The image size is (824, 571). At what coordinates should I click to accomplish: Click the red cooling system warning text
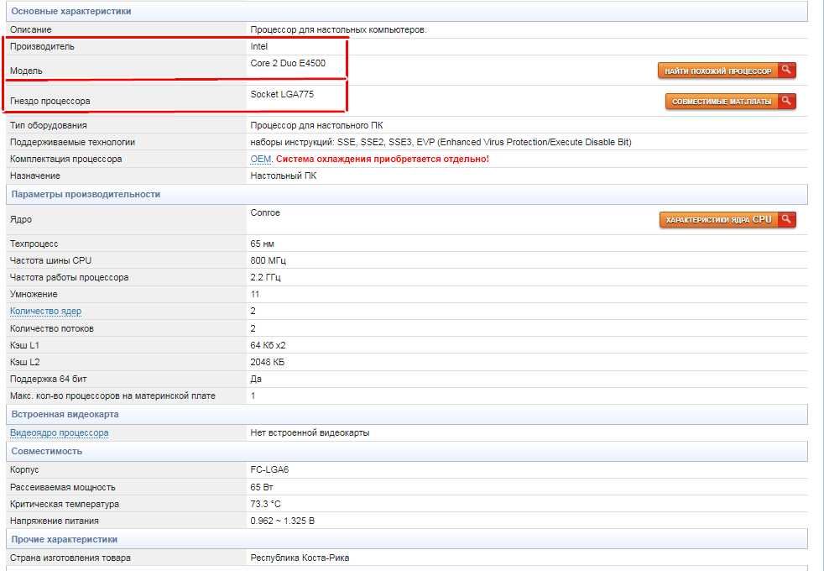point(383,159)
